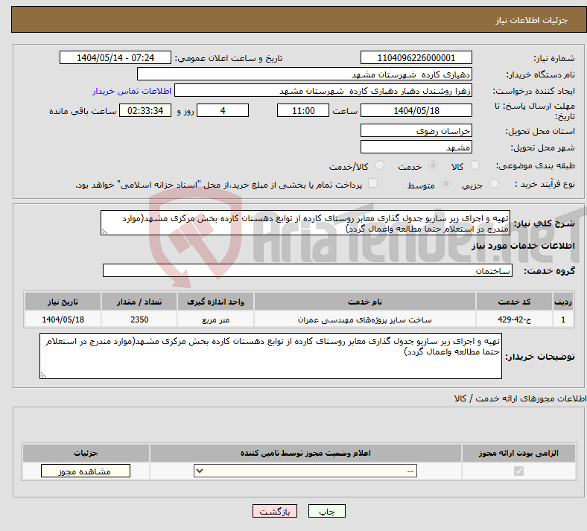
Task: Click the deadline time field 11:00
Action: click(x=303, y=110)
